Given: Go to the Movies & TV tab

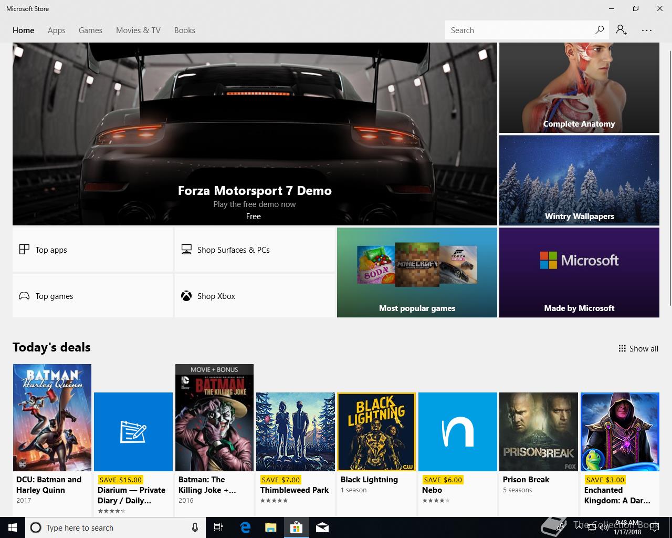Looking at the screenshot, I should pyautogui.click(x=138, y=30).
